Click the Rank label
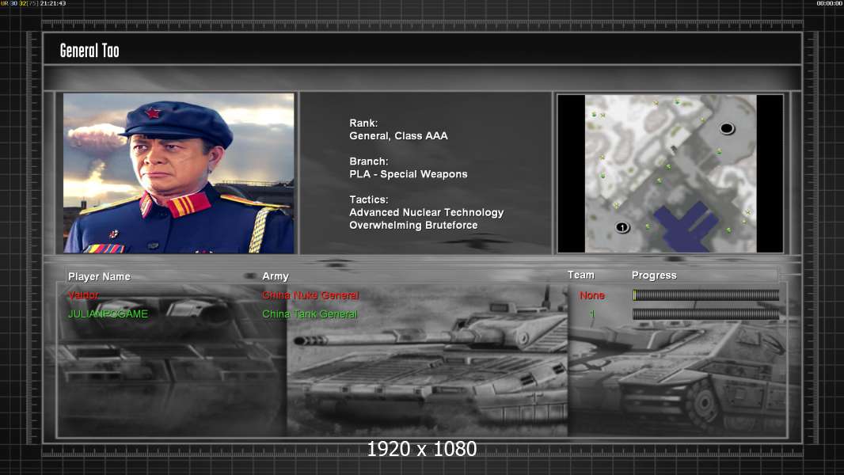Viewport: 844px width, 475px height. click(363, 123)
